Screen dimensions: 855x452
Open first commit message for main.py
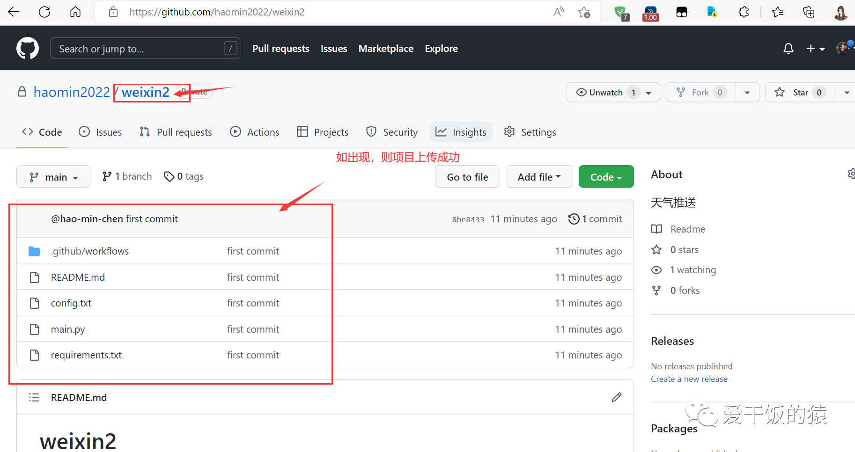click(x=253, y=329)
